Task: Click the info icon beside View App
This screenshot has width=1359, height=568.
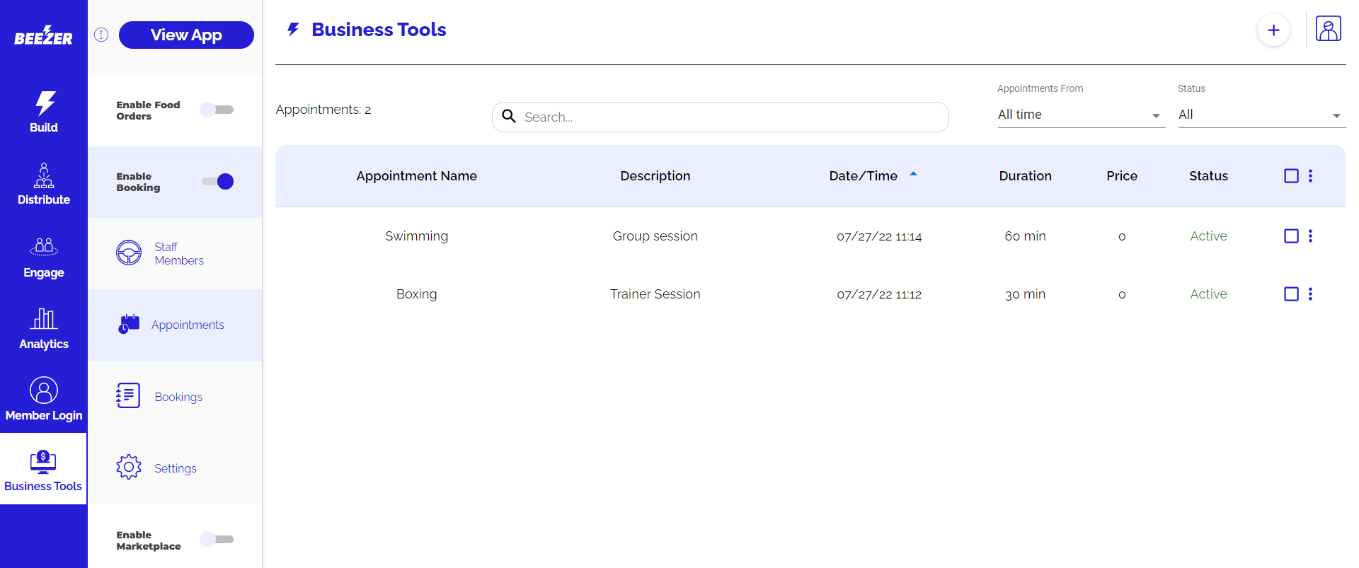Action: tap(101, 35)
